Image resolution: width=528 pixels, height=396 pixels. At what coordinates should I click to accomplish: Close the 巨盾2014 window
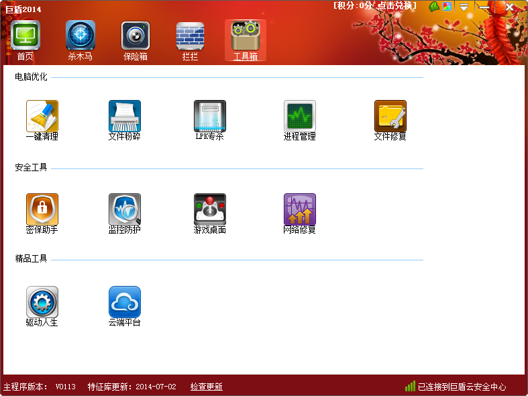coord(509,7)
